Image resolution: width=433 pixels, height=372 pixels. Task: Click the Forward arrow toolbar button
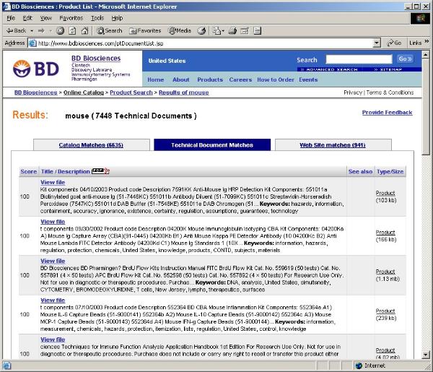coord(41,30)
